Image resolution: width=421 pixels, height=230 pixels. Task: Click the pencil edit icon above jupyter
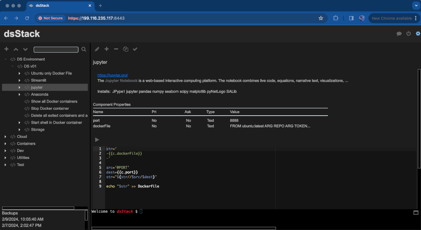[x=97, y=49]
